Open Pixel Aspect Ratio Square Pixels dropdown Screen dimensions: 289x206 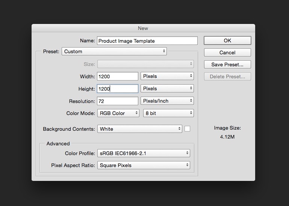144,165
